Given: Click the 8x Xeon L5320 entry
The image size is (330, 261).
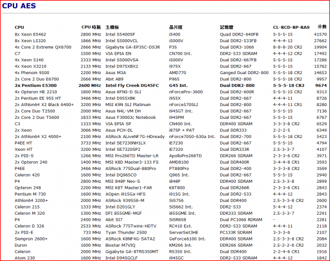Looking at the screenshot, I should tap(30, 41).
